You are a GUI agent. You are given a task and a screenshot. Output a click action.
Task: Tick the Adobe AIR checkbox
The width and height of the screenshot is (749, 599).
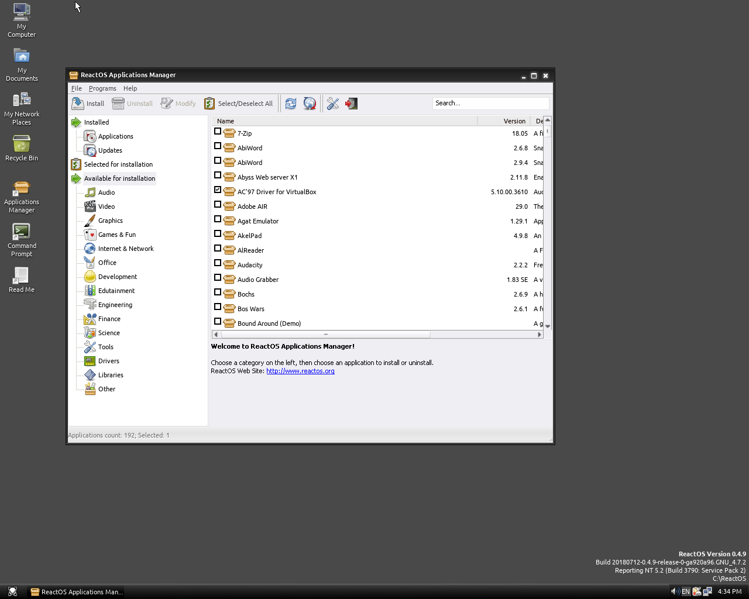click(218, 204)
